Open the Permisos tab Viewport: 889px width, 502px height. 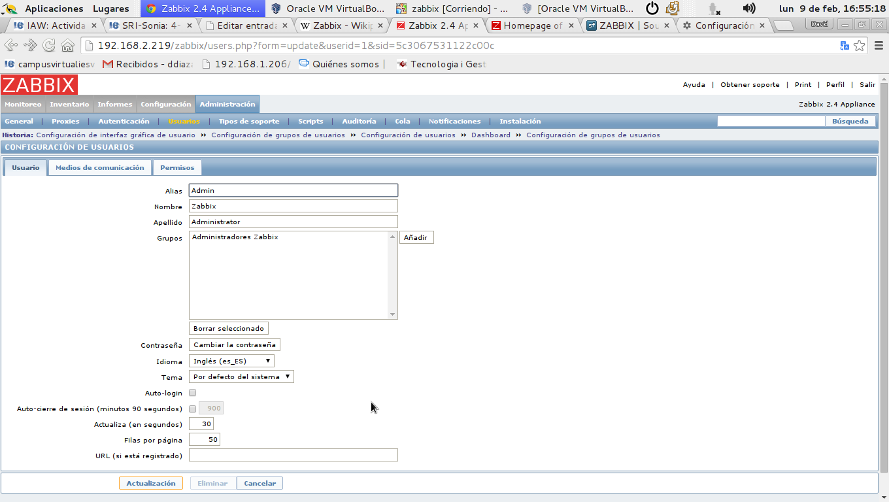pyautogui.click(x=177, y=168)
